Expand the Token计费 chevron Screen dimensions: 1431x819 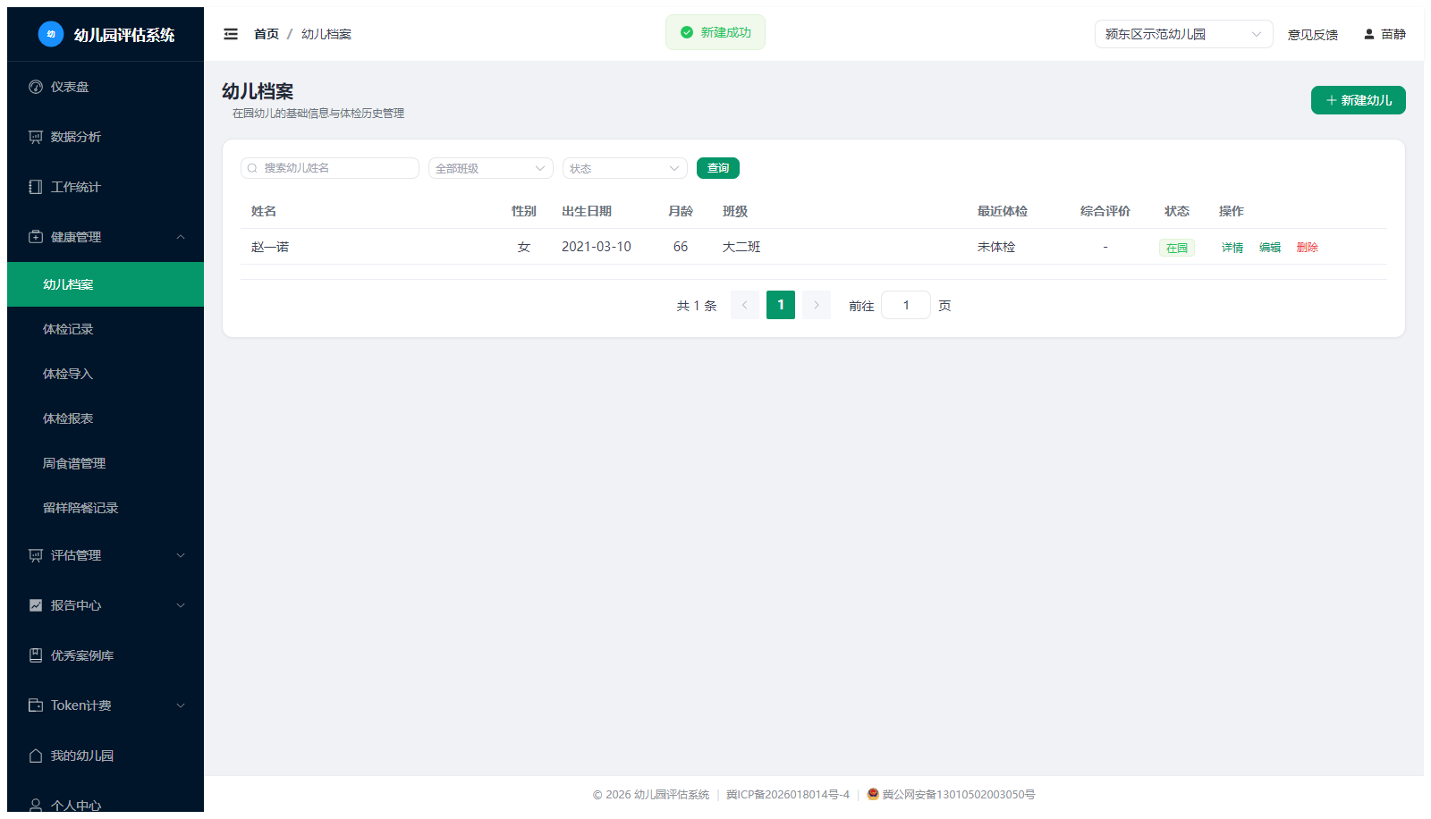[181, 705]
